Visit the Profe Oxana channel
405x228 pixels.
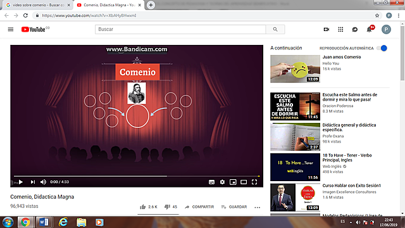333,136
